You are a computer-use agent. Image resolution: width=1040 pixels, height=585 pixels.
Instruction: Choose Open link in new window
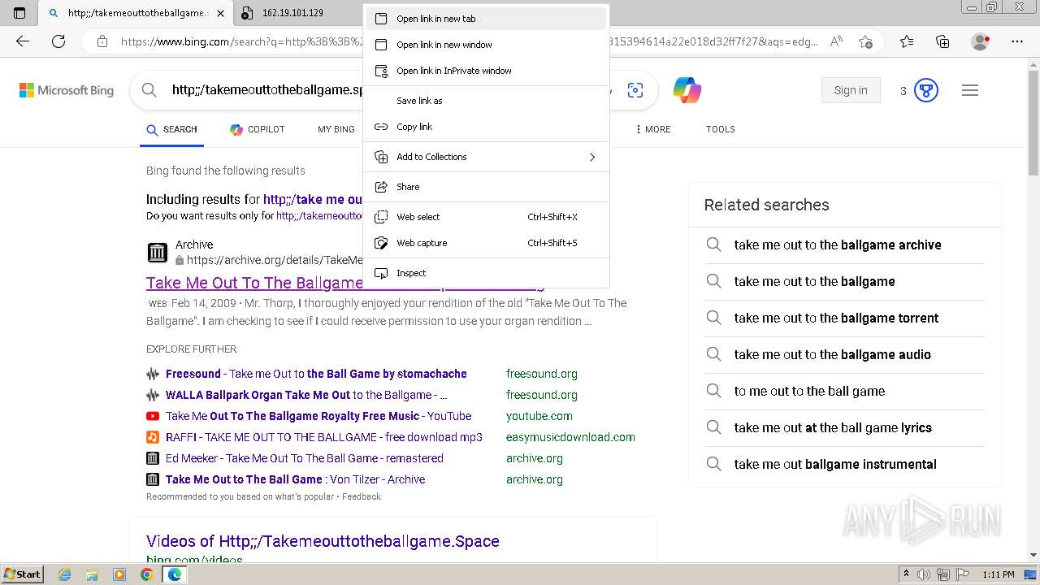click(x=486, y=45)
